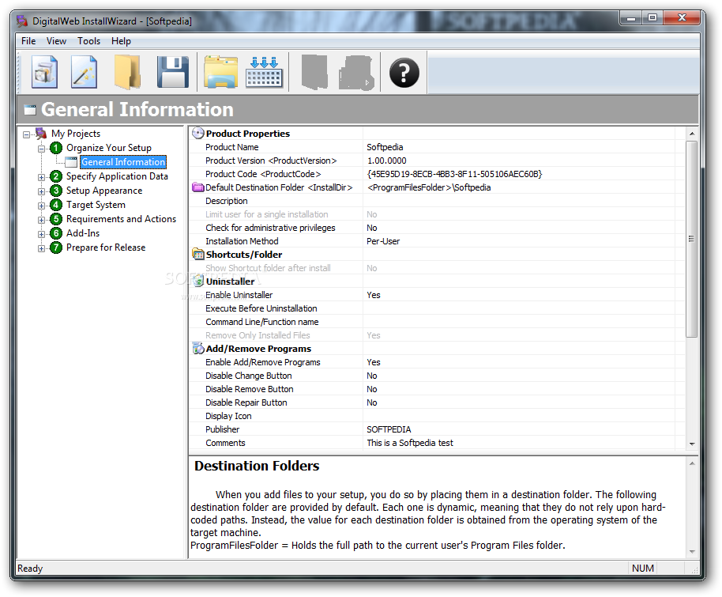The width and height of the screenshot is (722, 597).
Task: Click green step 5 circle icon
Action: [56, 219]
